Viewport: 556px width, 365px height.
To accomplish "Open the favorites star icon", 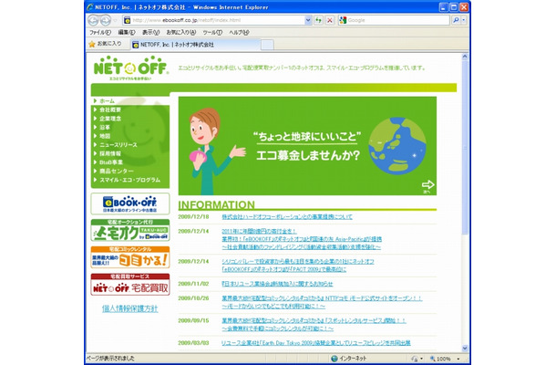I will [x=92, y=44].
